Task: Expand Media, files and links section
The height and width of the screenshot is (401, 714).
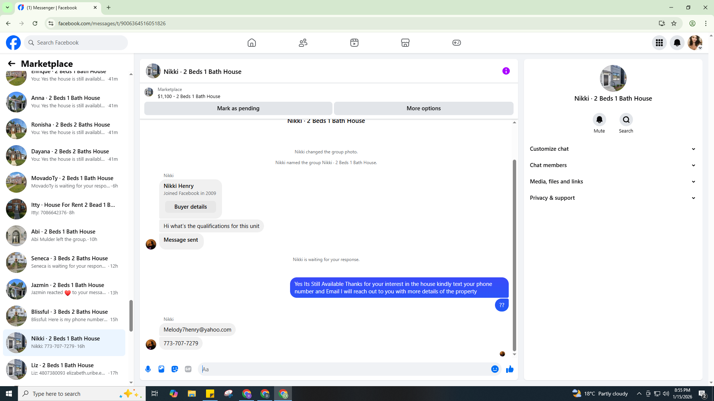Action: [x=612, y=182]
